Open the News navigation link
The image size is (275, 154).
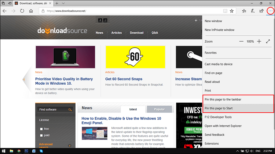(x=99, y=33)
